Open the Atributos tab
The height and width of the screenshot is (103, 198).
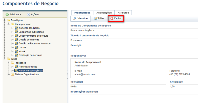[123, 13]
